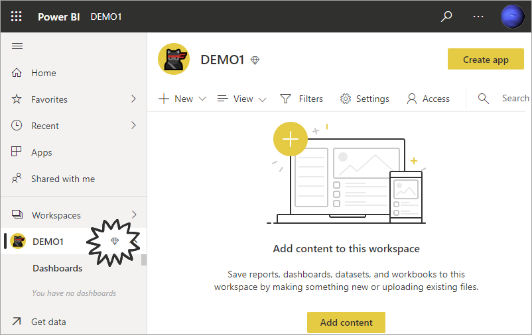Viewport: 532px width, 335px height.
Task: Click the Get data arrow icon
Action: [17, 321]
